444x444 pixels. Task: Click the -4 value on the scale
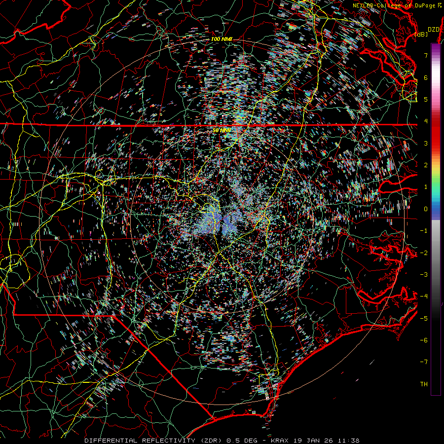point(424,296)
